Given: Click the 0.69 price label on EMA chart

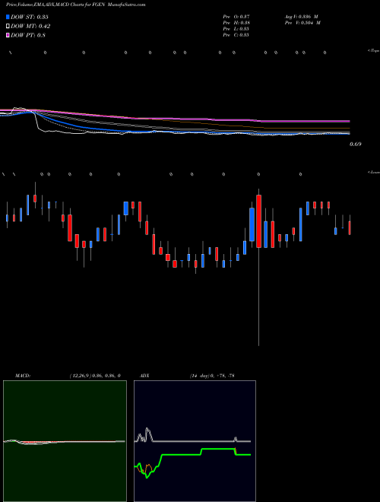Looking at the screenshot, I should [355, 144].
